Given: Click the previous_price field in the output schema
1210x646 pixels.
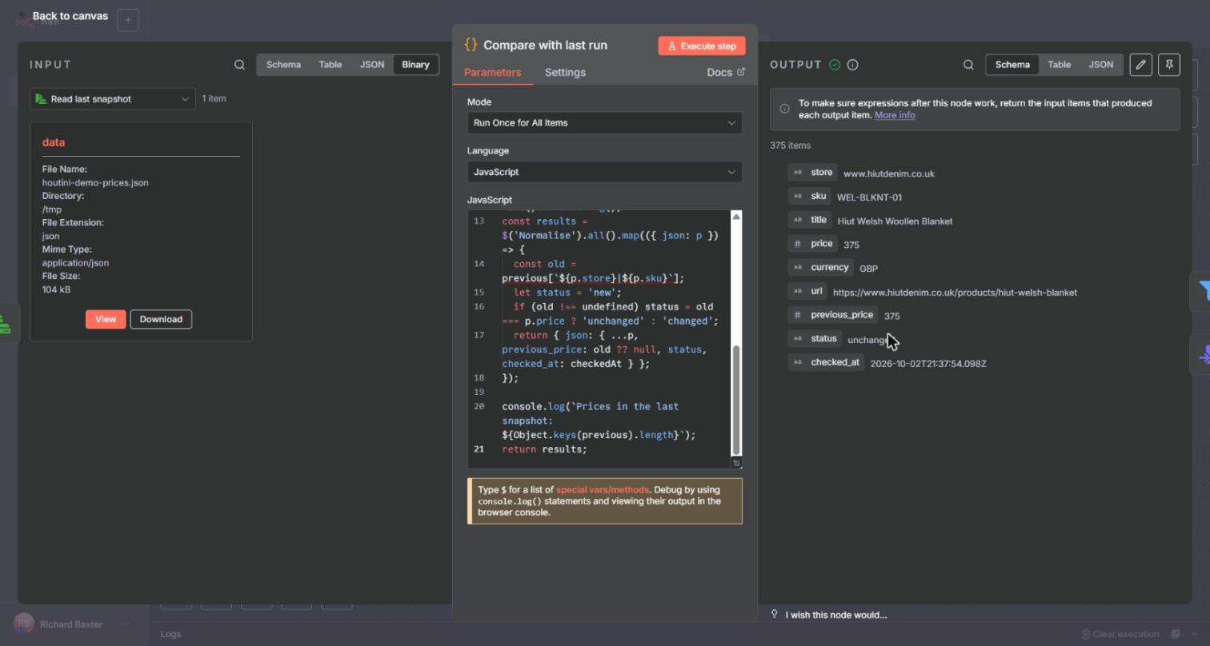Looking at the screenshot, I should [x=833, y=315].
